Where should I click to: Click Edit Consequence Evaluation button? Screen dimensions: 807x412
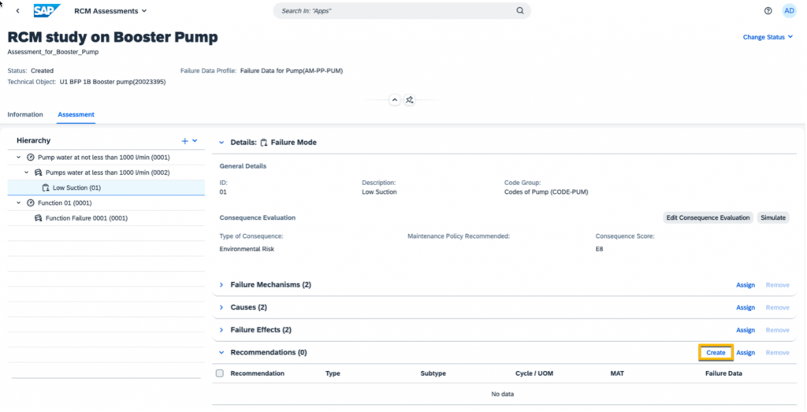coord(708,217)
